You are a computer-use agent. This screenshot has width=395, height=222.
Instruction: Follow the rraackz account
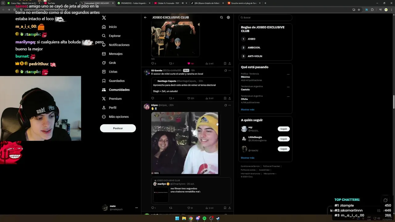coord(284,149)
